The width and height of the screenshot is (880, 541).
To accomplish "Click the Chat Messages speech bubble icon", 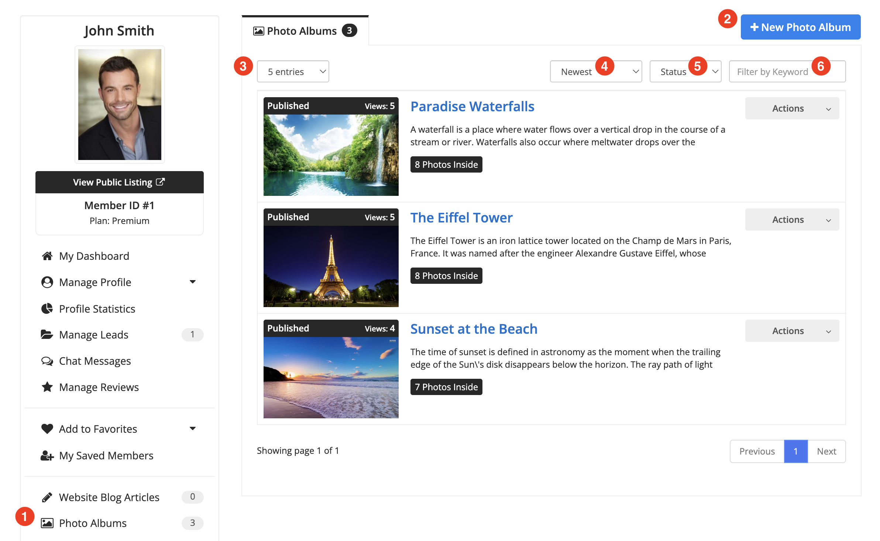I will 47,361.
